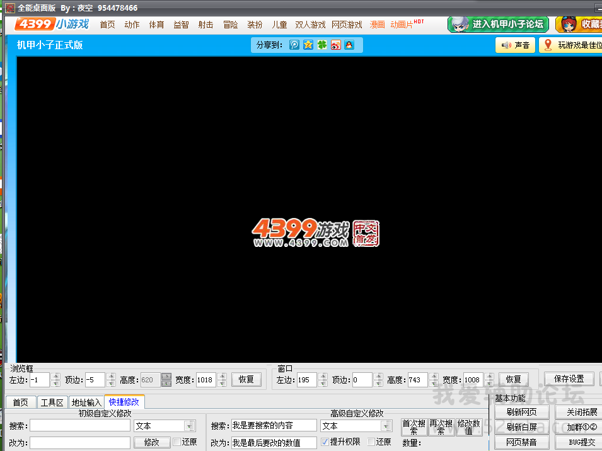Click 恢复 button in 窗口 group
The width and height of the screenshot is (602, 451).
tap(514, 379)
